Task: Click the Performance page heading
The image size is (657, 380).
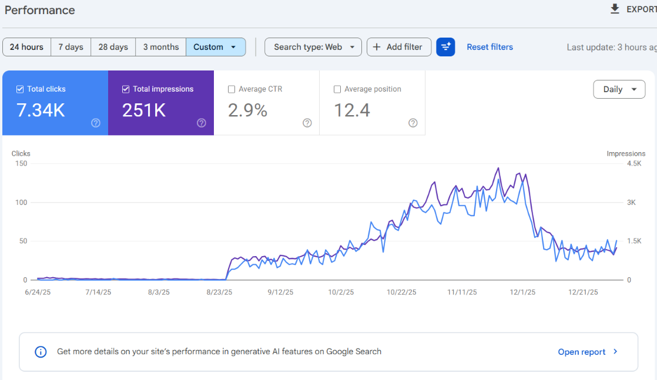Action: pos(40,10)
